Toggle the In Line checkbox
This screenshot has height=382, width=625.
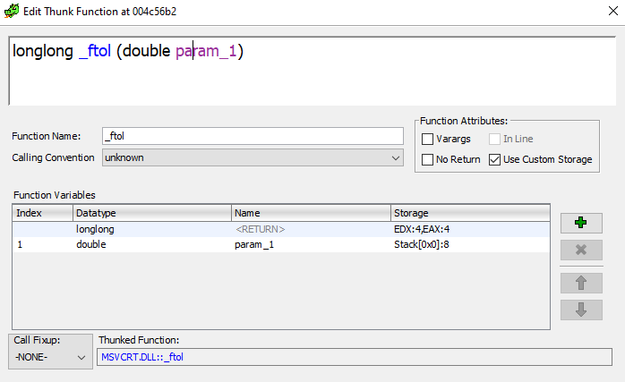(494, 139)
